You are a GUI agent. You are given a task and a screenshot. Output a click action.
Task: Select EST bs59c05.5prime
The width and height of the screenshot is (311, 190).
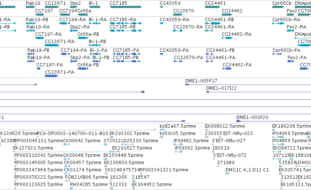pyautogui.click(x=178, y=133)
